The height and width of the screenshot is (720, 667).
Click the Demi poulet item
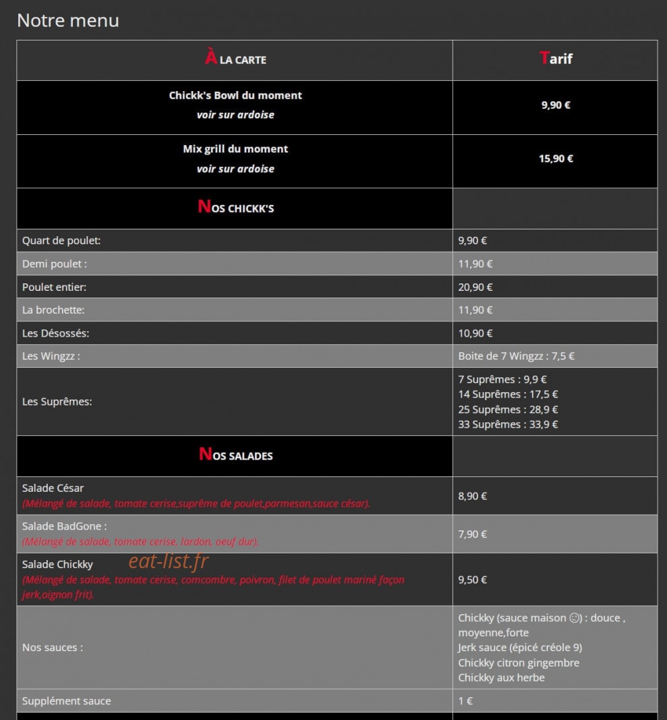tap(55, 264)
